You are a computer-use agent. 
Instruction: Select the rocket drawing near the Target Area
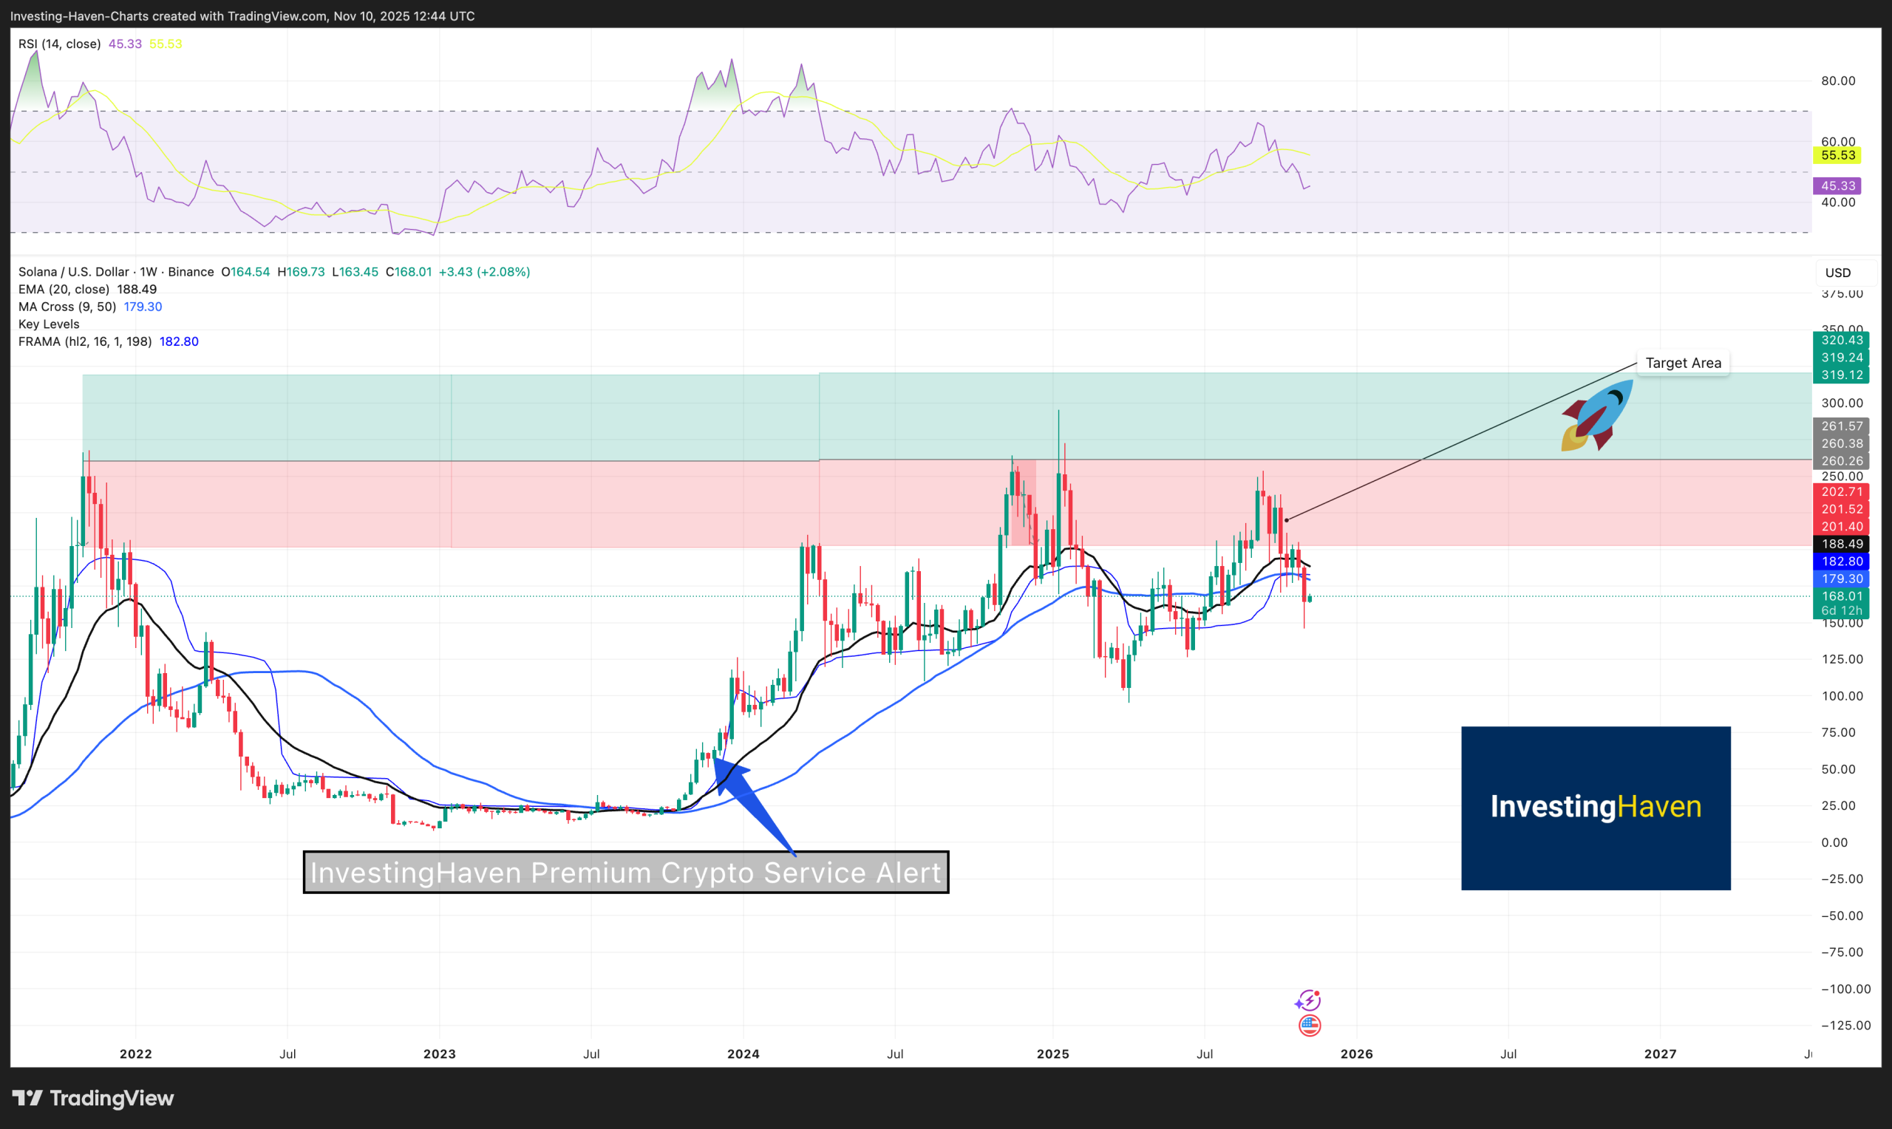(1597, 415)
